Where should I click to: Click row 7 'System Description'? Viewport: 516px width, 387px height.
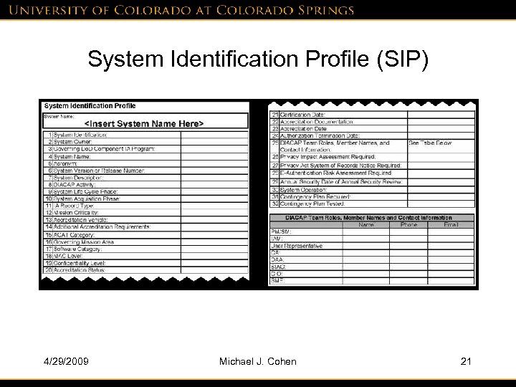(x=145, y=178)
